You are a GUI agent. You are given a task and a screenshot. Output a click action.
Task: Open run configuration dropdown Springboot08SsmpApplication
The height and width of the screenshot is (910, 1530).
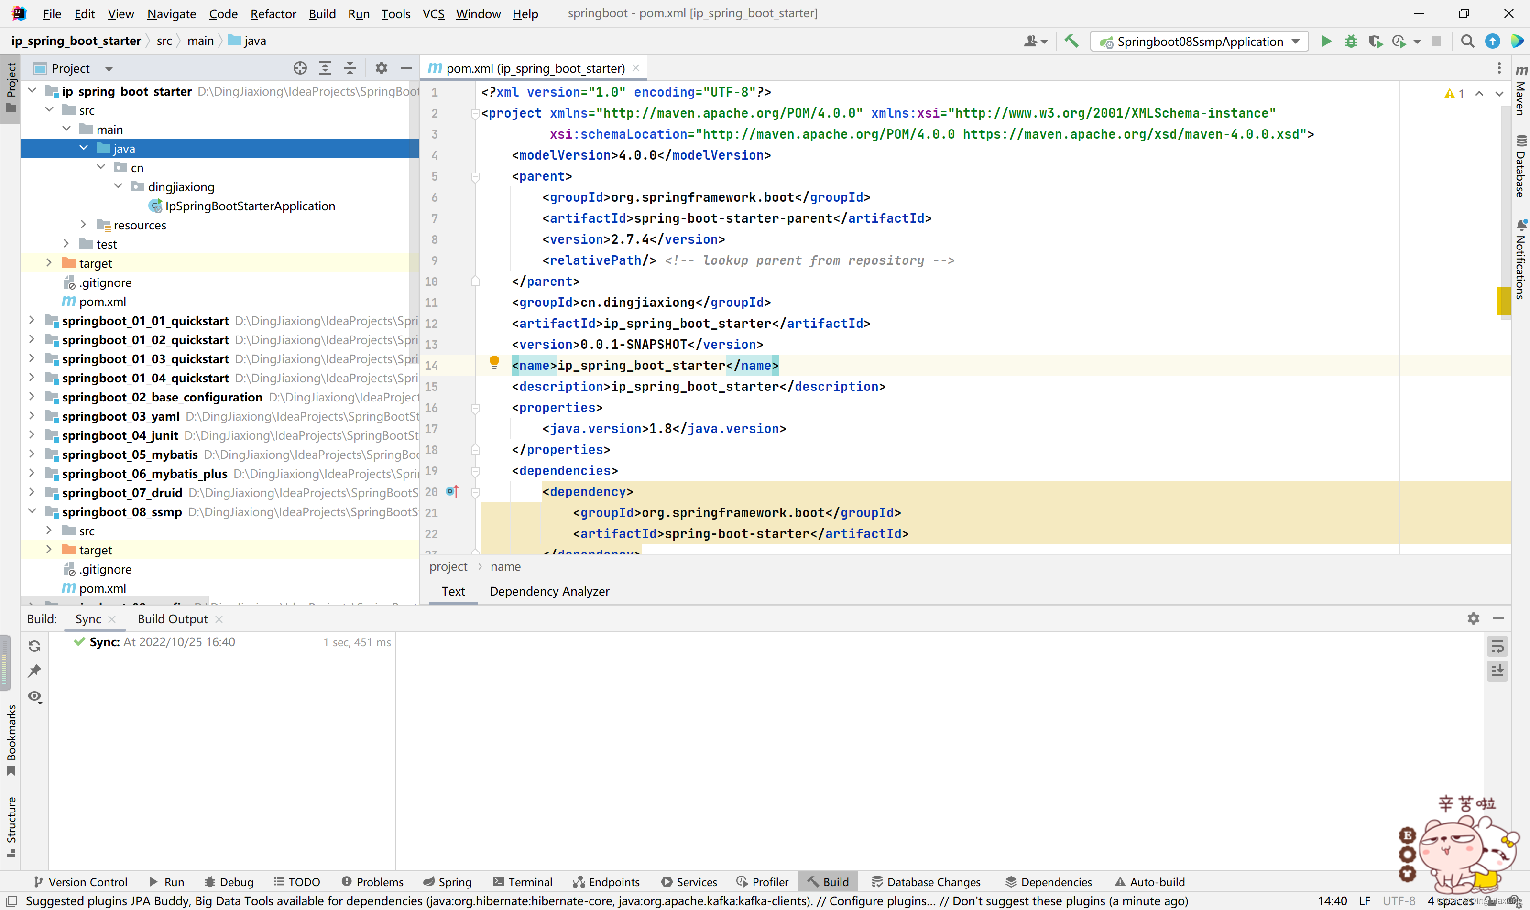[1199, 41]
